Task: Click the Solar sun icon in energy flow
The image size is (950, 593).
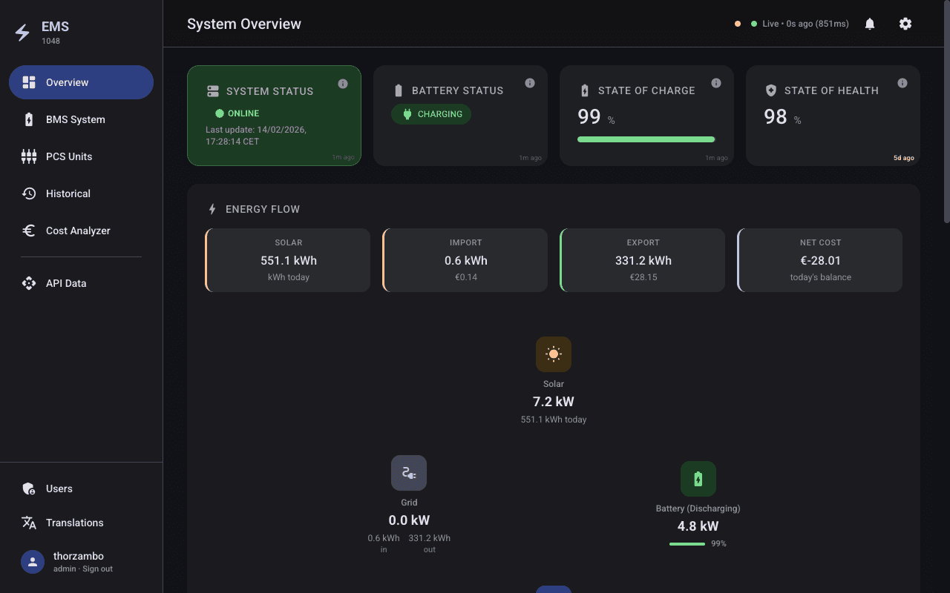Action: tap(554, 354)
